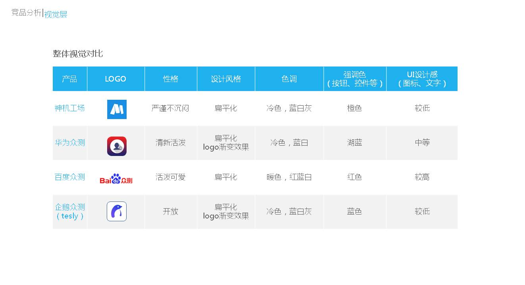The image size is (525, 285).
Task: Click the 严谨不沉闷 cell
Action: coord(170,108)
